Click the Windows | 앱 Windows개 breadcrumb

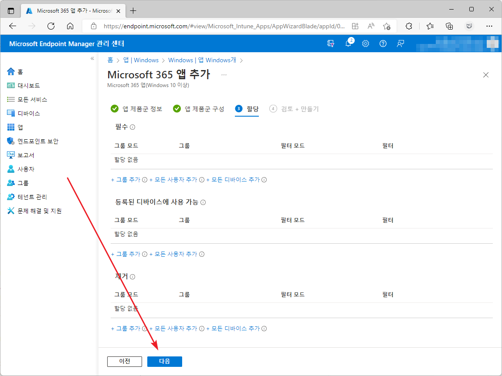pos(202,60)
